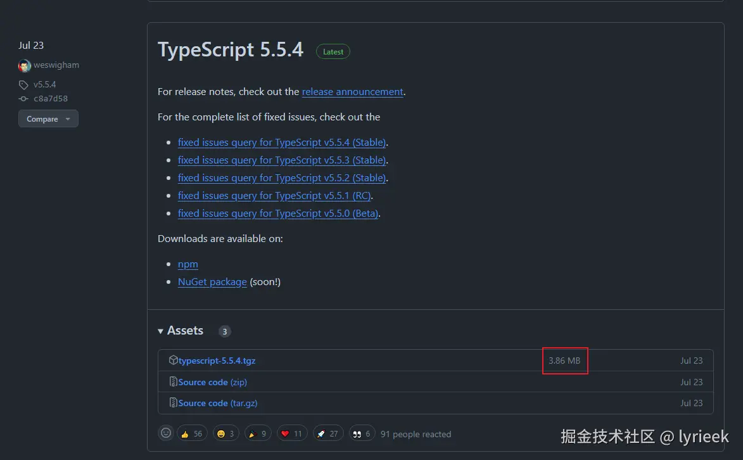This screenshot has width=743, height=460.
Task: Click the tag icon next to v5.5.4
Action: tap(23, 85)
